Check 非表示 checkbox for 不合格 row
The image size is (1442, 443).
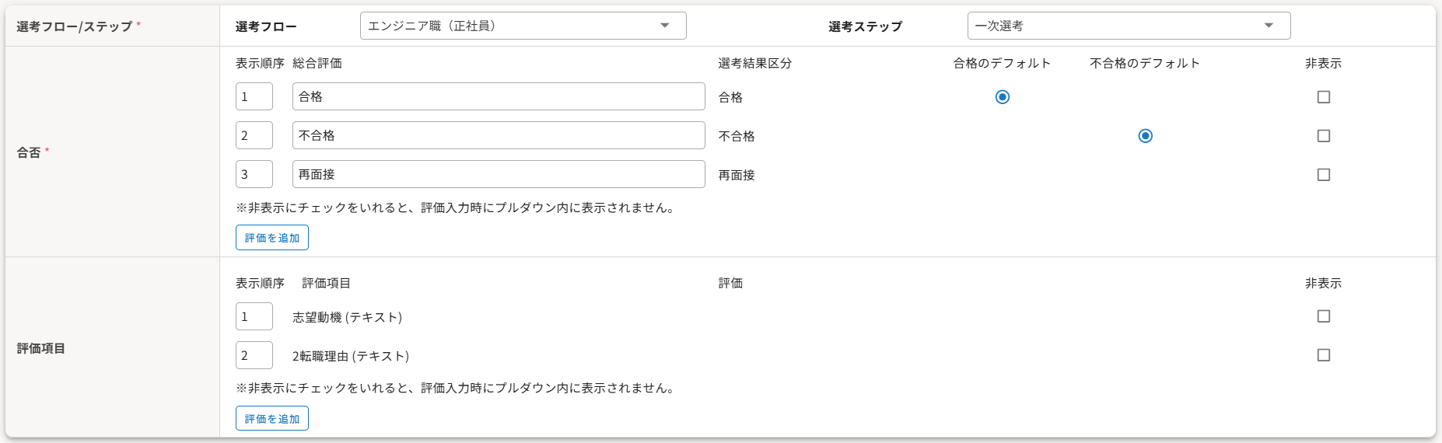pos(1323,136)
